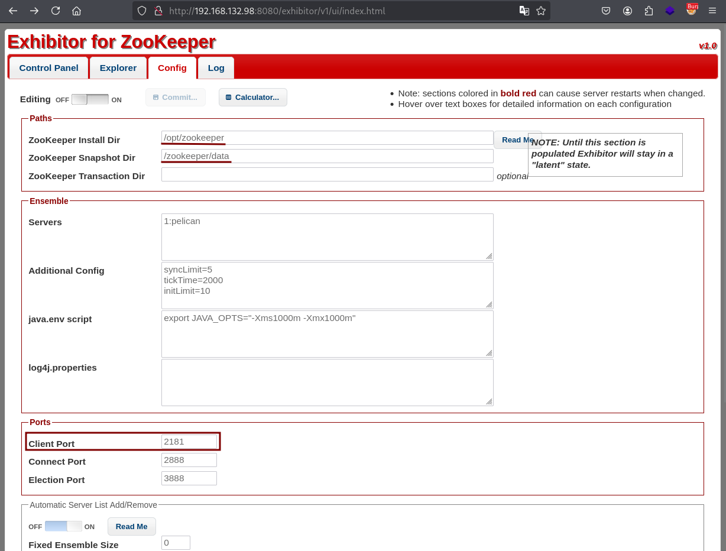726x551 pixels.
Task: Open the Burp extension icon
Action: click(x=692, y=9)
